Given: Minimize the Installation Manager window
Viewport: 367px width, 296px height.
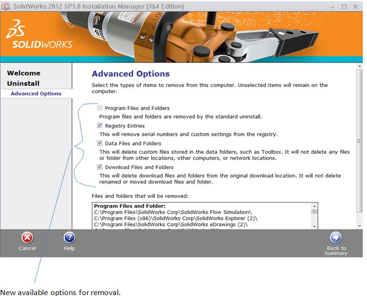Looking at the screenshot, I should [x=332, y=6].
